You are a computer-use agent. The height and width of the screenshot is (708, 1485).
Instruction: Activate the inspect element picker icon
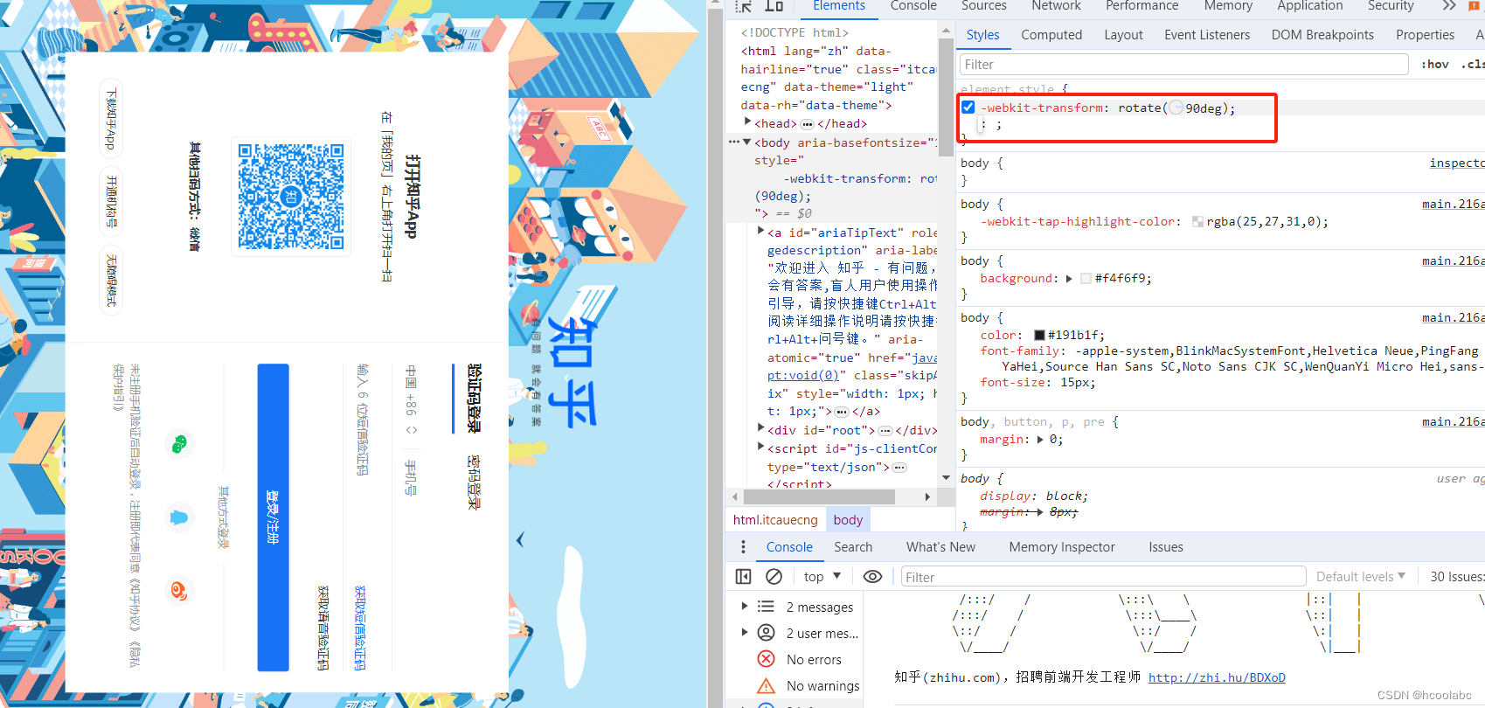coord(744,5)
